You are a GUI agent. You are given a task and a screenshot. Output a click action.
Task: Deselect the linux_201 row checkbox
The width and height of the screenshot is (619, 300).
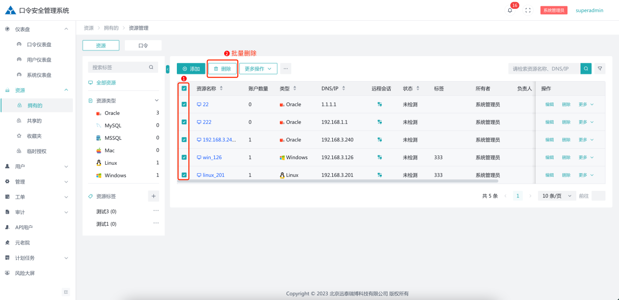pos(184,175)
